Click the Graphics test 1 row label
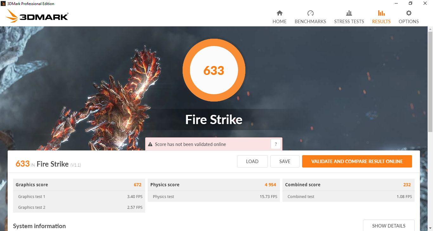 tap(32, 196)
